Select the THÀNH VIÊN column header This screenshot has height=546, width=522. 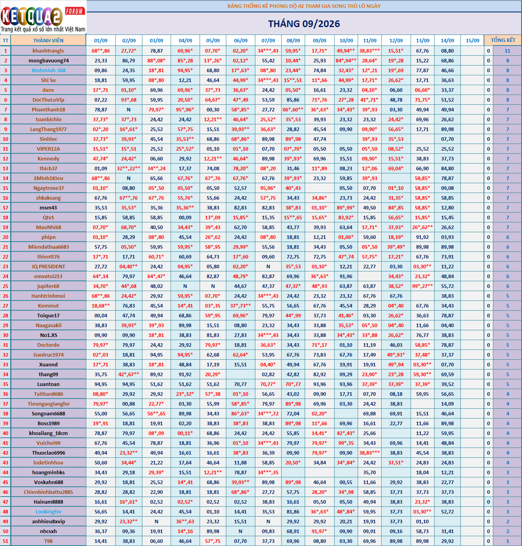(48, 40)
